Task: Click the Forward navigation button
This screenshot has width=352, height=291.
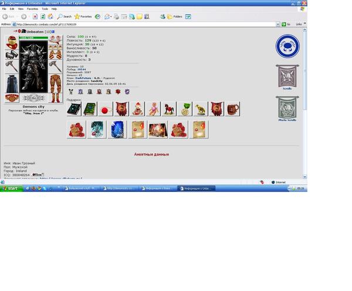Action: [23, 16]
